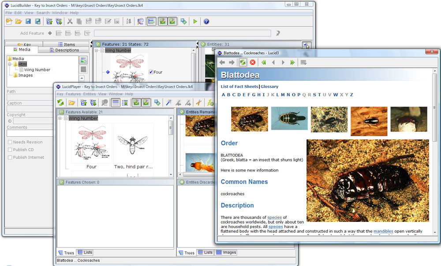
Task: Jump to last page with double green arrow
Action: [x=292, y=63]
